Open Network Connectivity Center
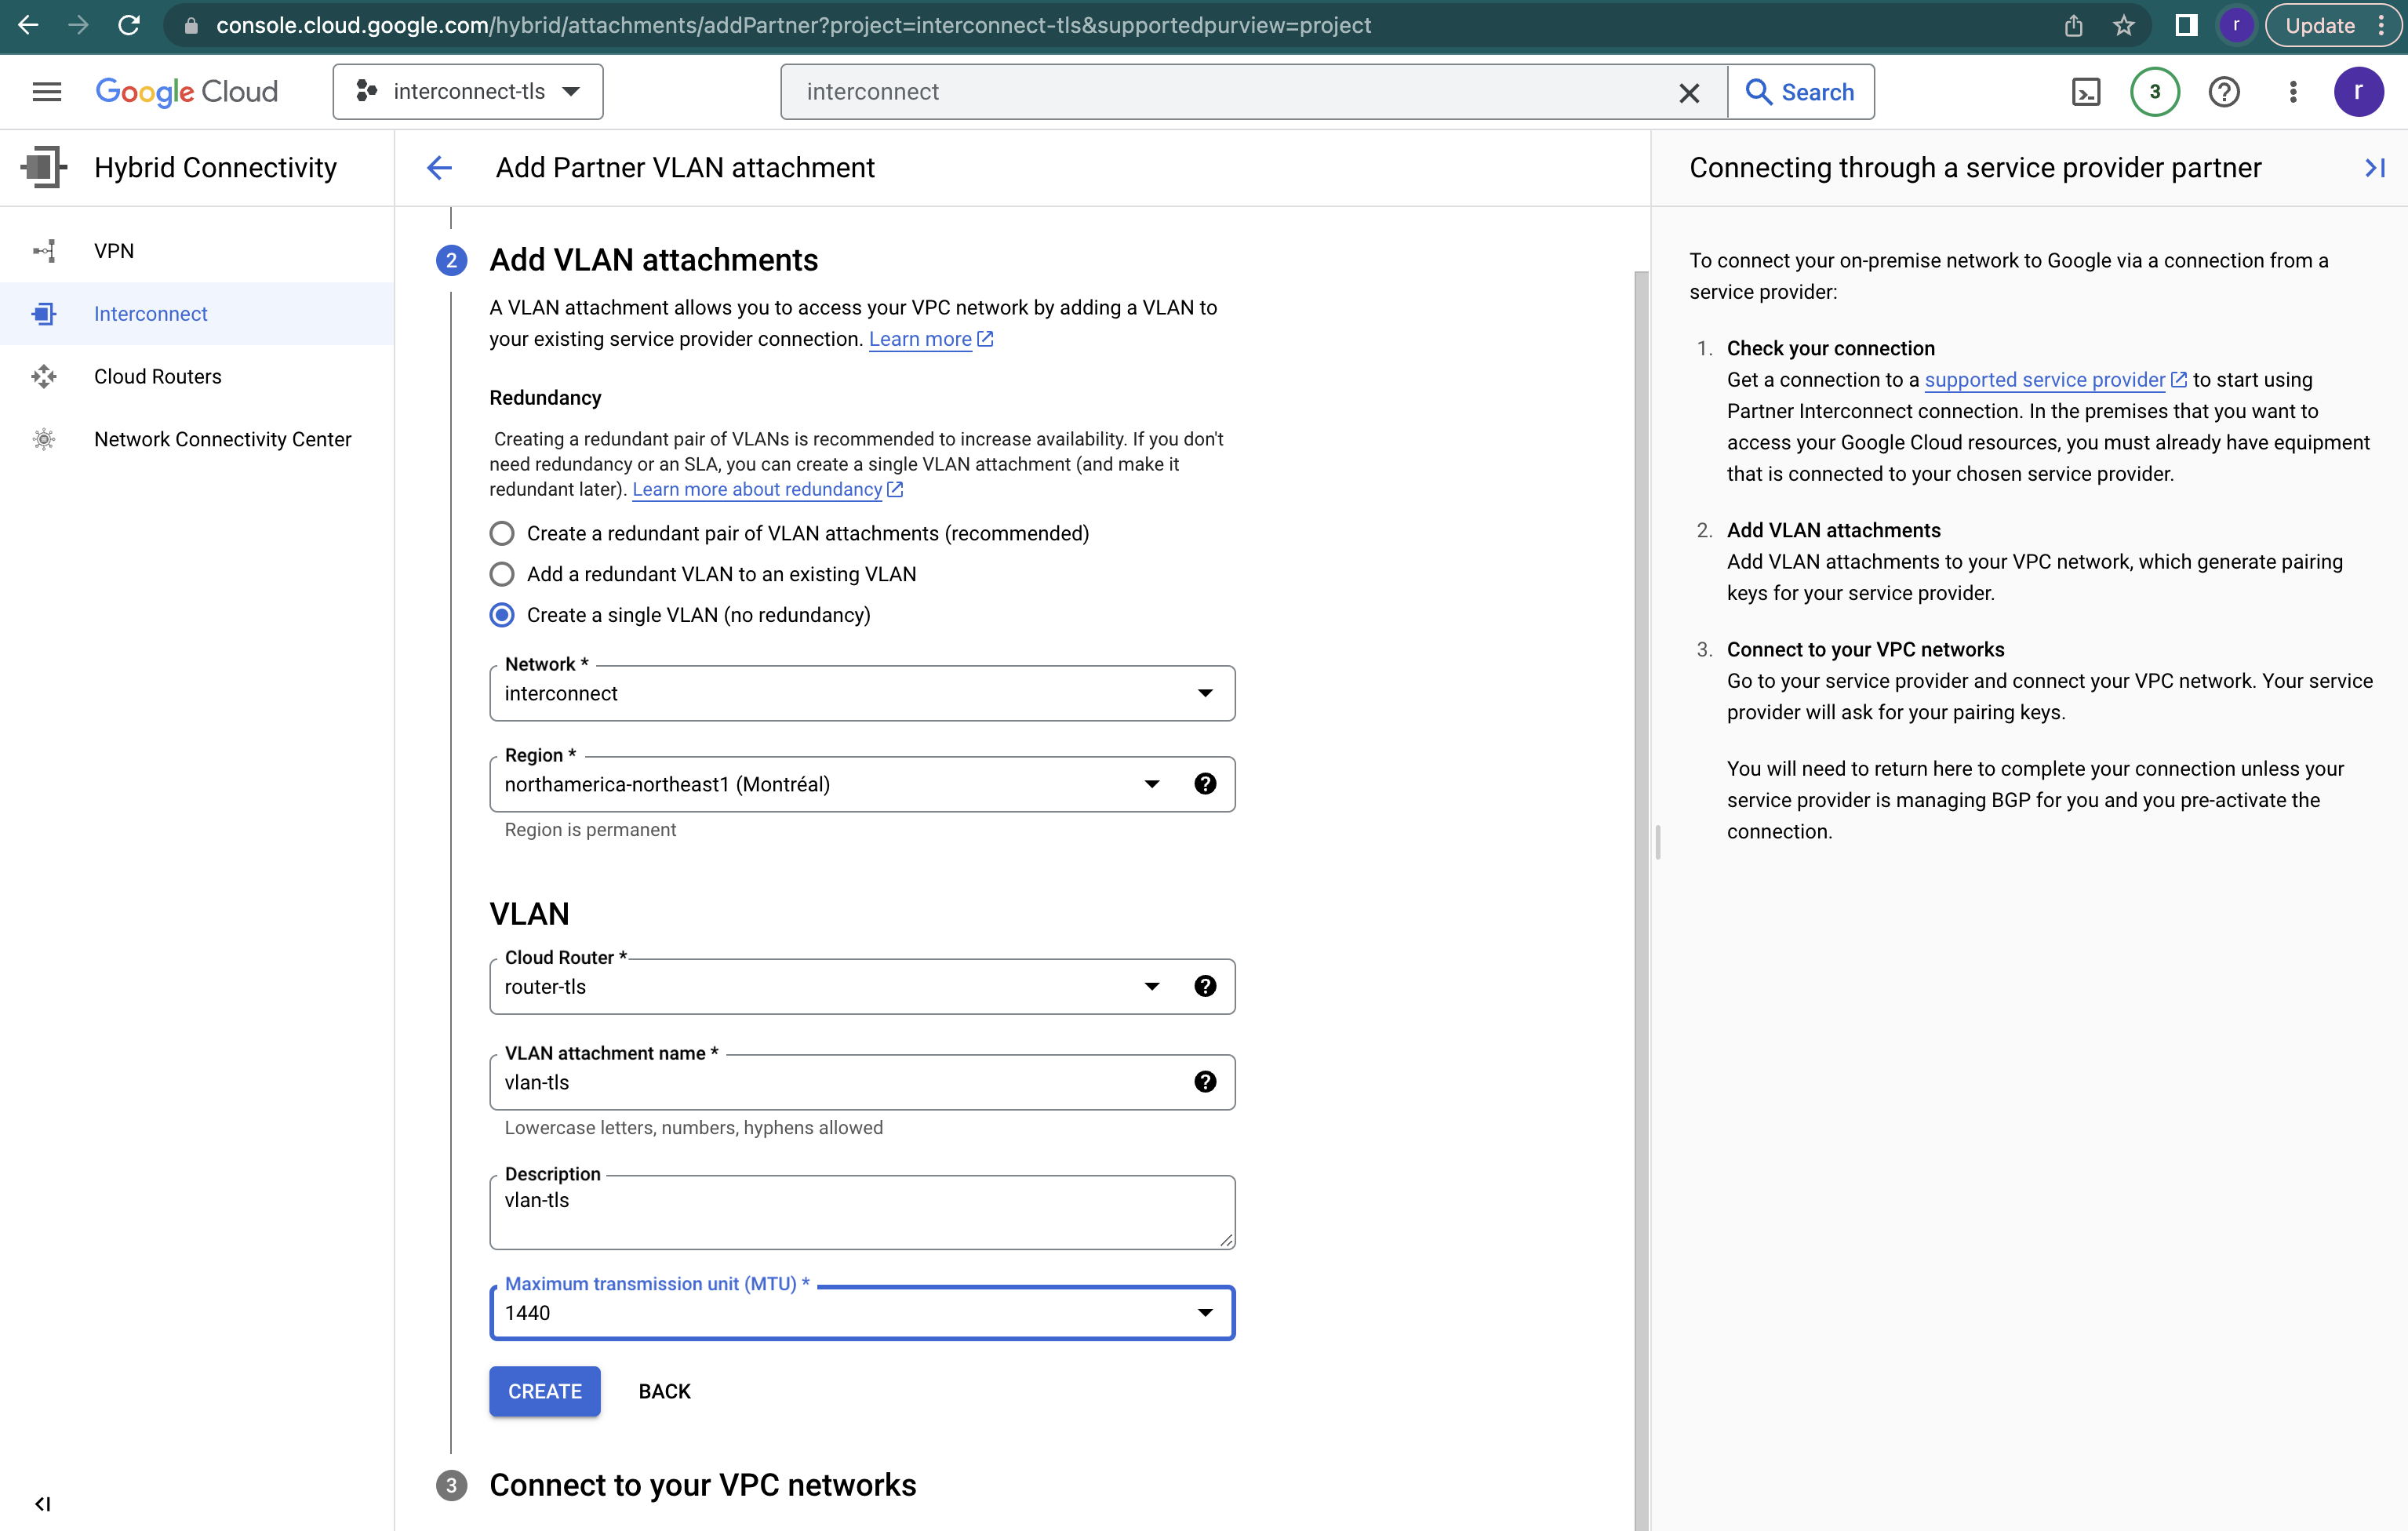The height and width of the screenshot is (1531, 2408). pos(223,439)
